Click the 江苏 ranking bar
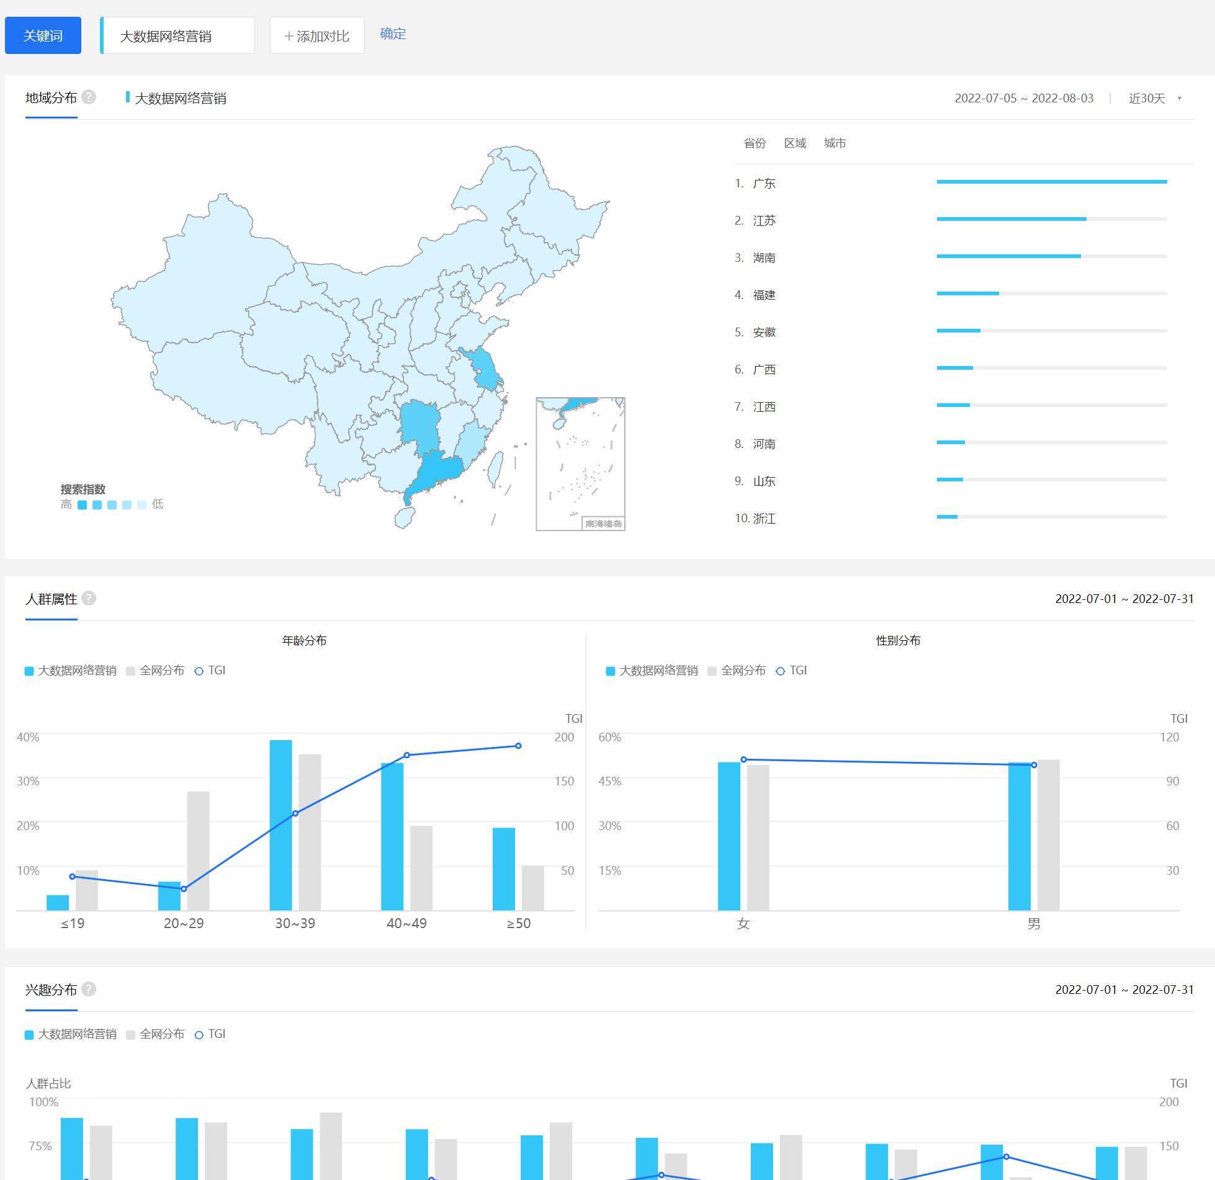Viewport: 1215px width, 1180px height. pyautogui.click(x=1052, y=219)
